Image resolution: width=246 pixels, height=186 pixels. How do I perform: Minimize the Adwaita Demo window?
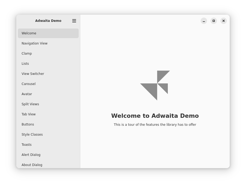204,21
